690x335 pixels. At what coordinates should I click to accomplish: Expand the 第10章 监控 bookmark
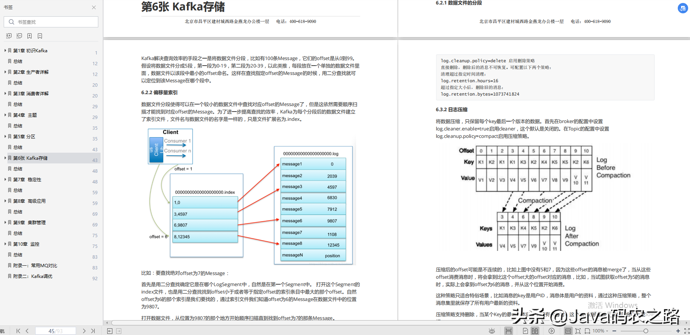5,244
